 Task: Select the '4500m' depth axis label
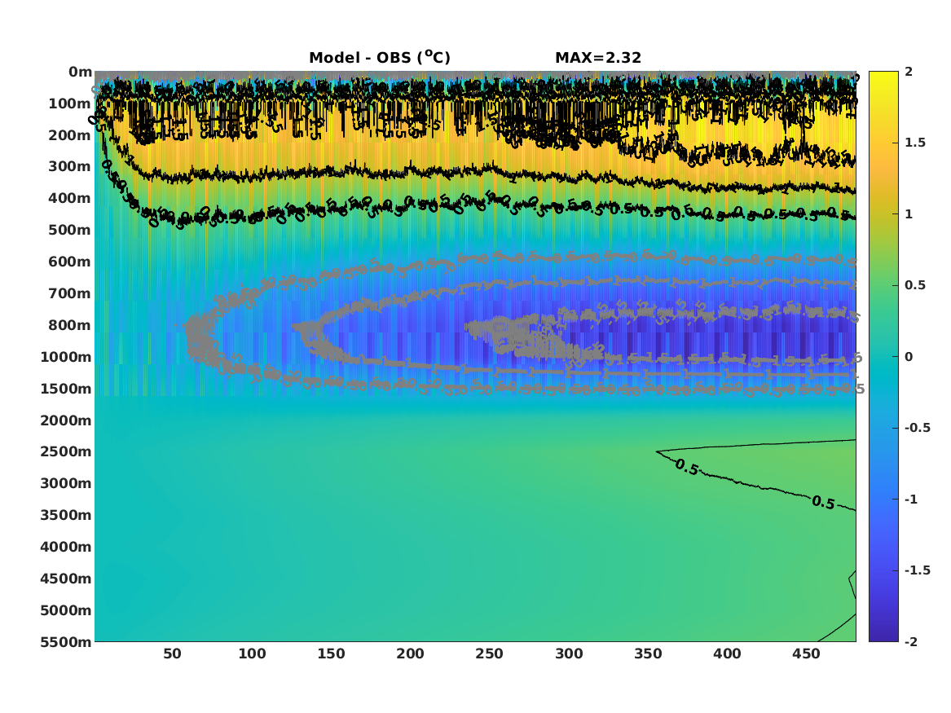point(66,579)
